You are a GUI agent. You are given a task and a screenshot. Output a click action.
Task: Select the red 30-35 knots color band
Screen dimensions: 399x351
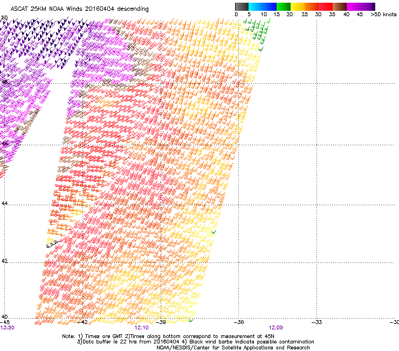click(326, 6)
